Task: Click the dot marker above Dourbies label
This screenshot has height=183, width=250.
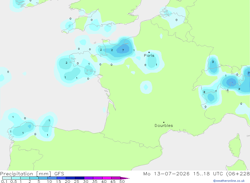Action: tap(164, 122)
